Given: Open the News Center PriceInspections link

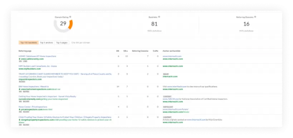Looking at the screenshot, I should [x=33, y=107].
